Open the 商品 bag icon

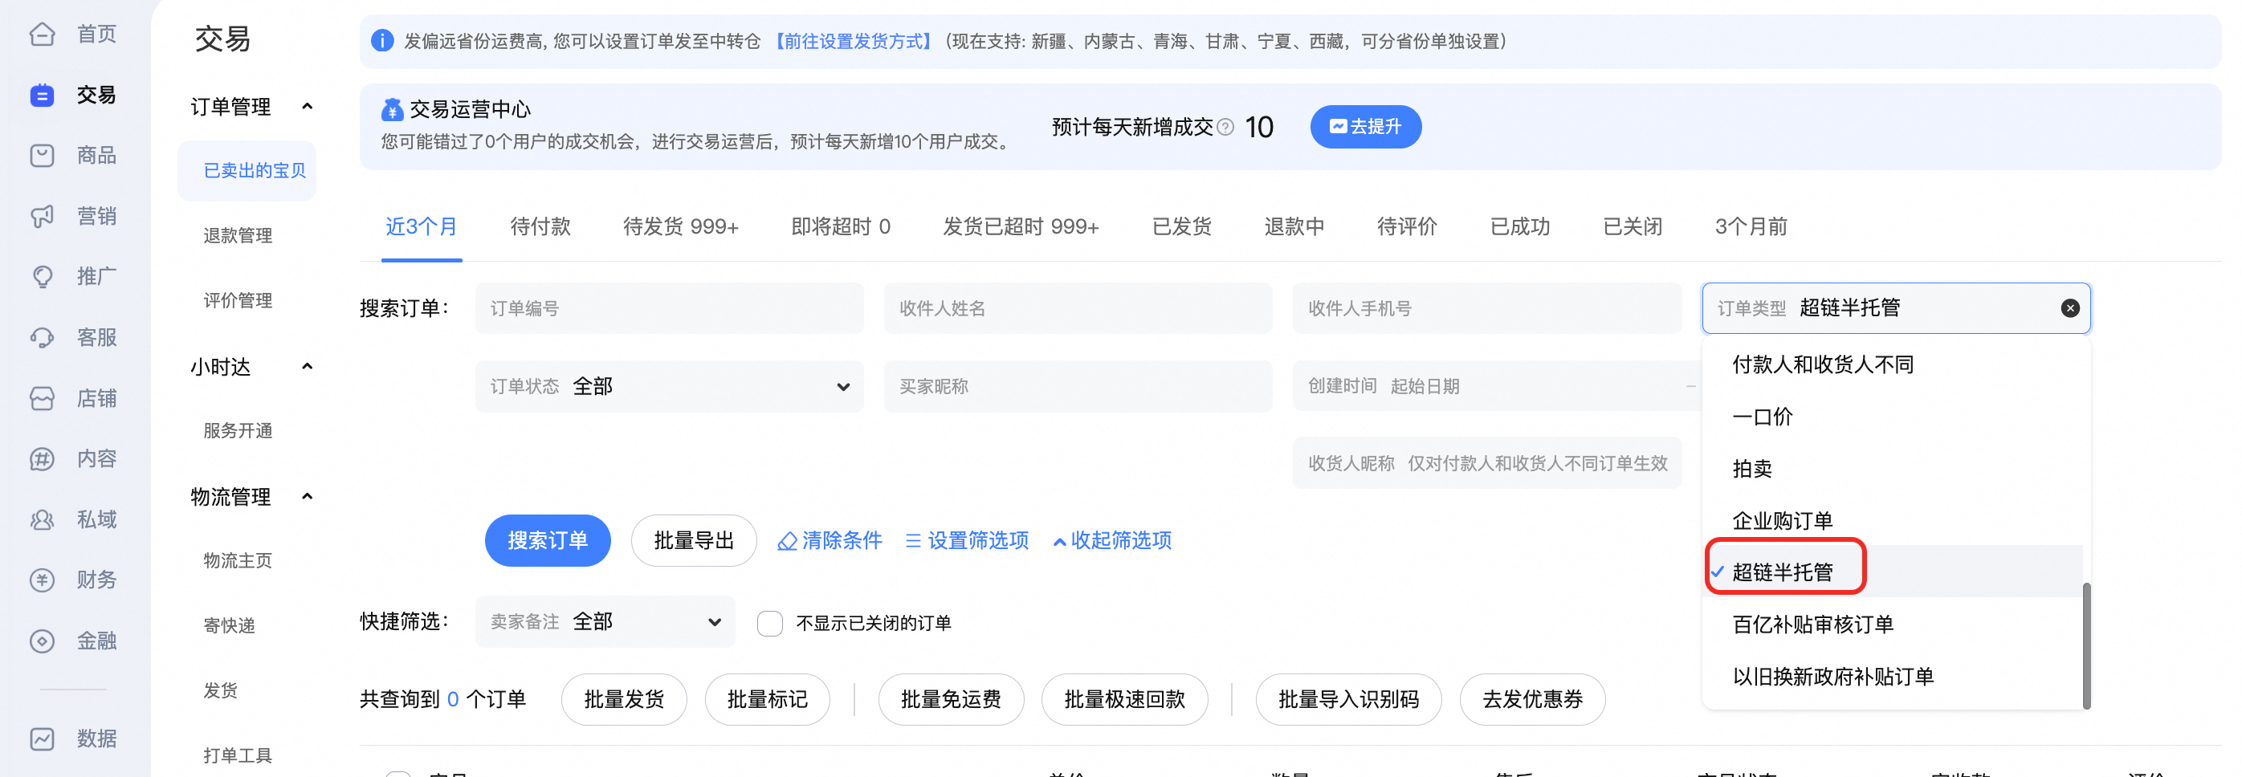point(42,156)
